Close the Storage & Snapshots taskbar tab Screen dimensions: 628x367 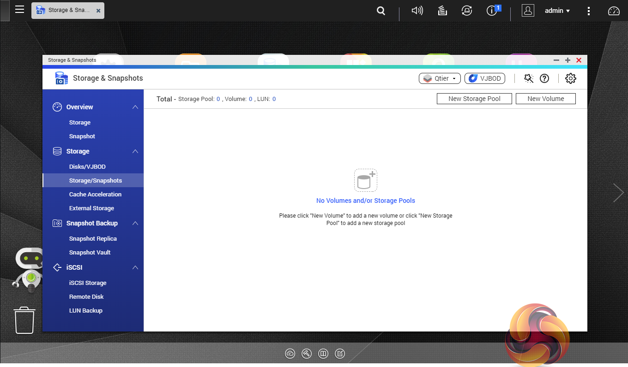point(98,10)
